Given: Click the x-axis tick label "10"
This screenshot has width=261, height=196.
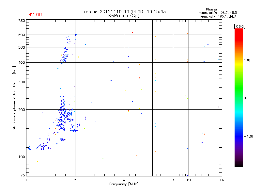Looking at the screenshot, I should [189, 180].
